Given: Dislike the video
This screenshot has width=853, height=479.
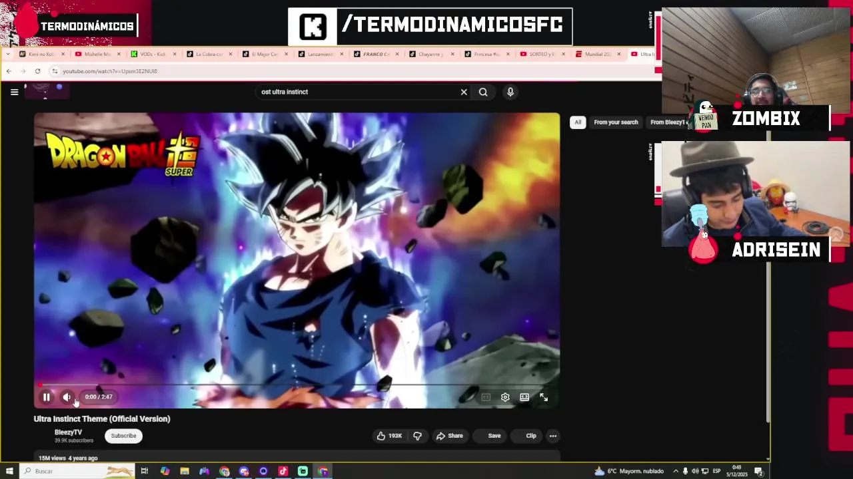Looking at the screenshot, I should 417,436.
